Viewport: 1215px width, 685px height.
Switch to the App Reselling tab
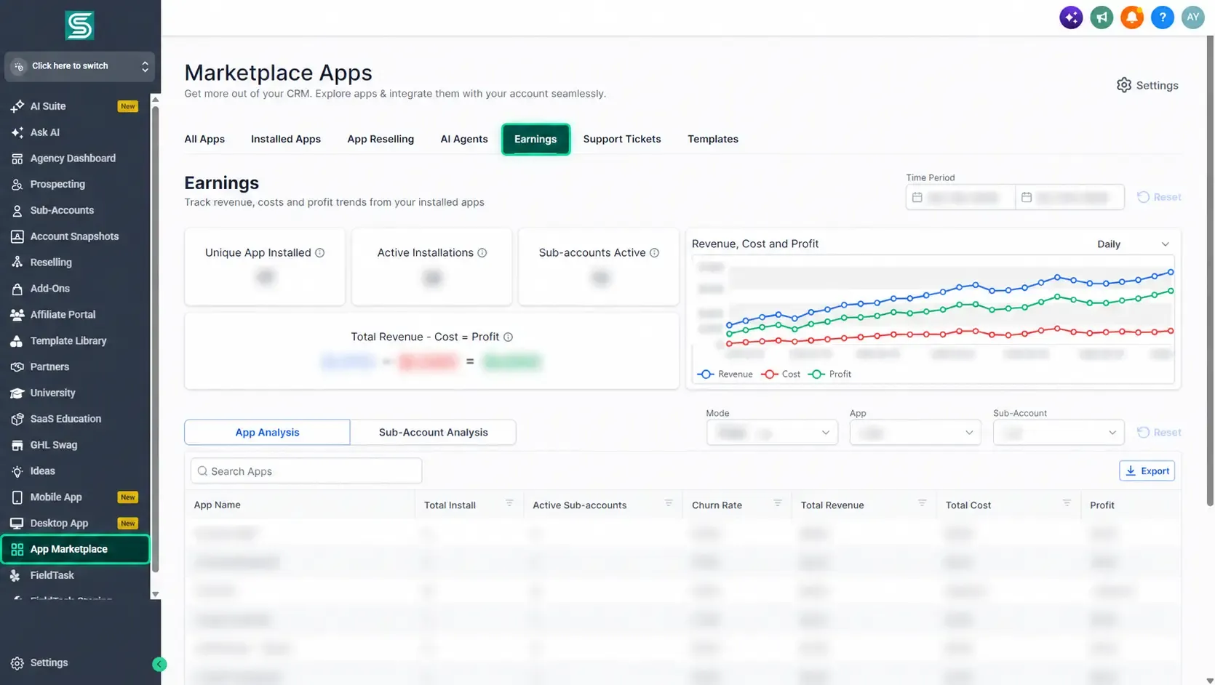tap(381, 139)
